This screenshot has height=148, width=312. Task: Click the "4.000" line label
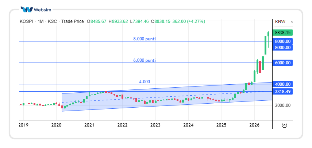(x=145, y=82)
